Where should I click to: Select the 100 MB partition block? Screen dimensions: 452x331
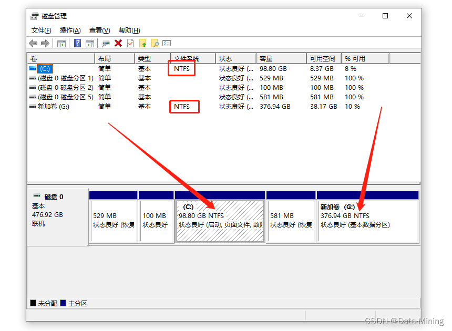tap(156, 217)
